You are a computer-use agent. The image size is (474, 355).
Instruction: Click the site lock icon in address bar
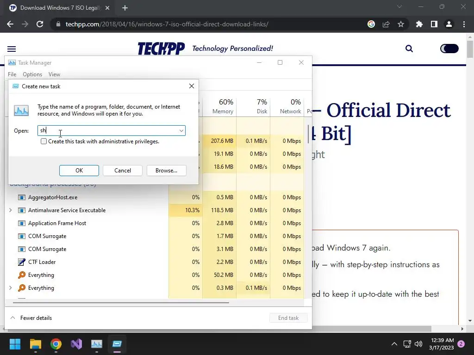pos(58,24)
